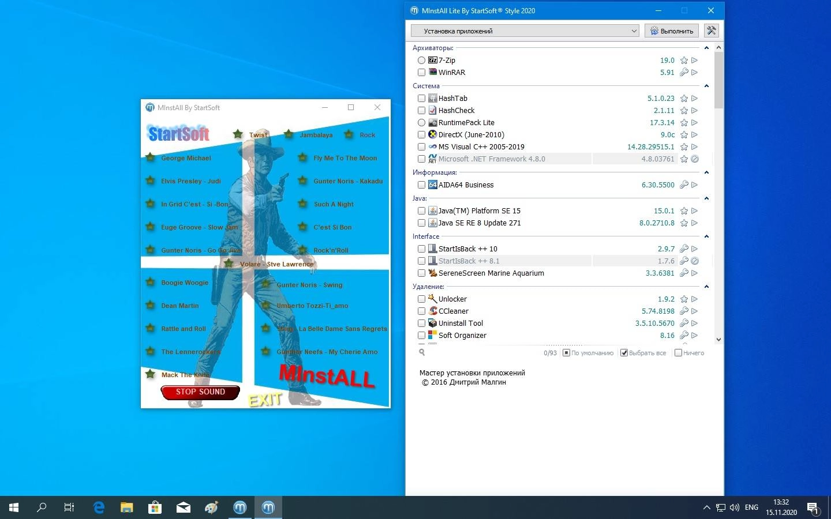Click the scrollbar down arrow in the list
The width and height of the screenshot is (831, 519).
click(718, 340)
